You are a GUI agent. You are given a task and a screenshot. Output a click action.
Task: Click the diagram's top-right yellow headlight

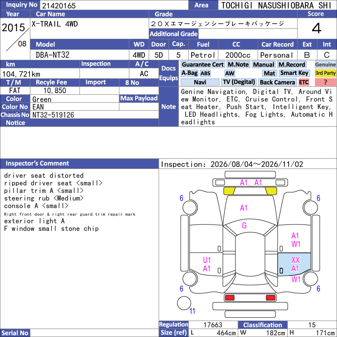(271, 191)
